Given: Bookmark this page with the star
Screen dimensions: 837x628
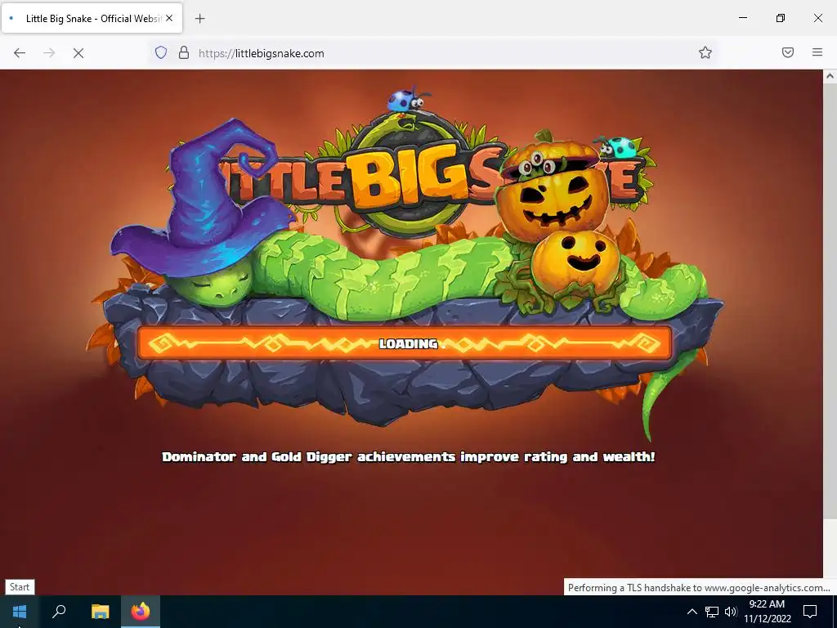Looking at the screenshot, I should coord(705,52).
